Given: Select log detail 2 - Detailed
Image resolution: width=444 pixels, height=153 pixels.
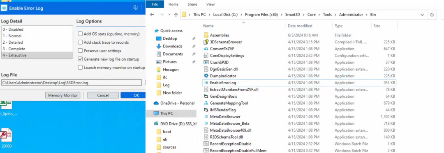Looking at the screenshot, I should pyautogui.click(x=37, y=42).
